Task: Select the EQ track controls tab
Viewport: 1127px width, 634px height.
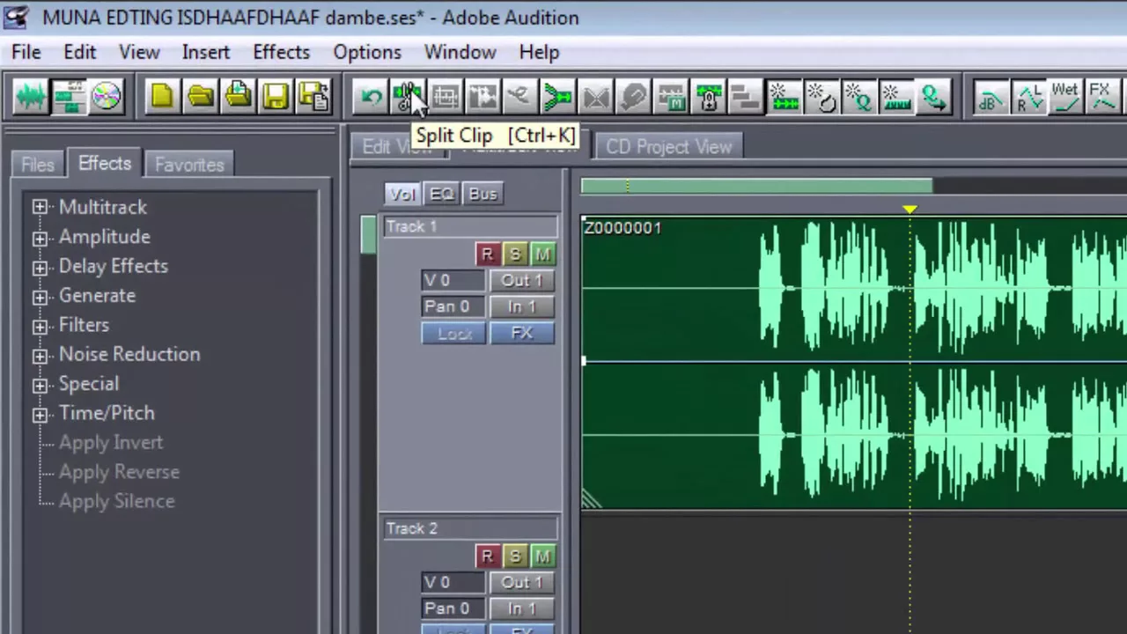Action: coord(442,194)
